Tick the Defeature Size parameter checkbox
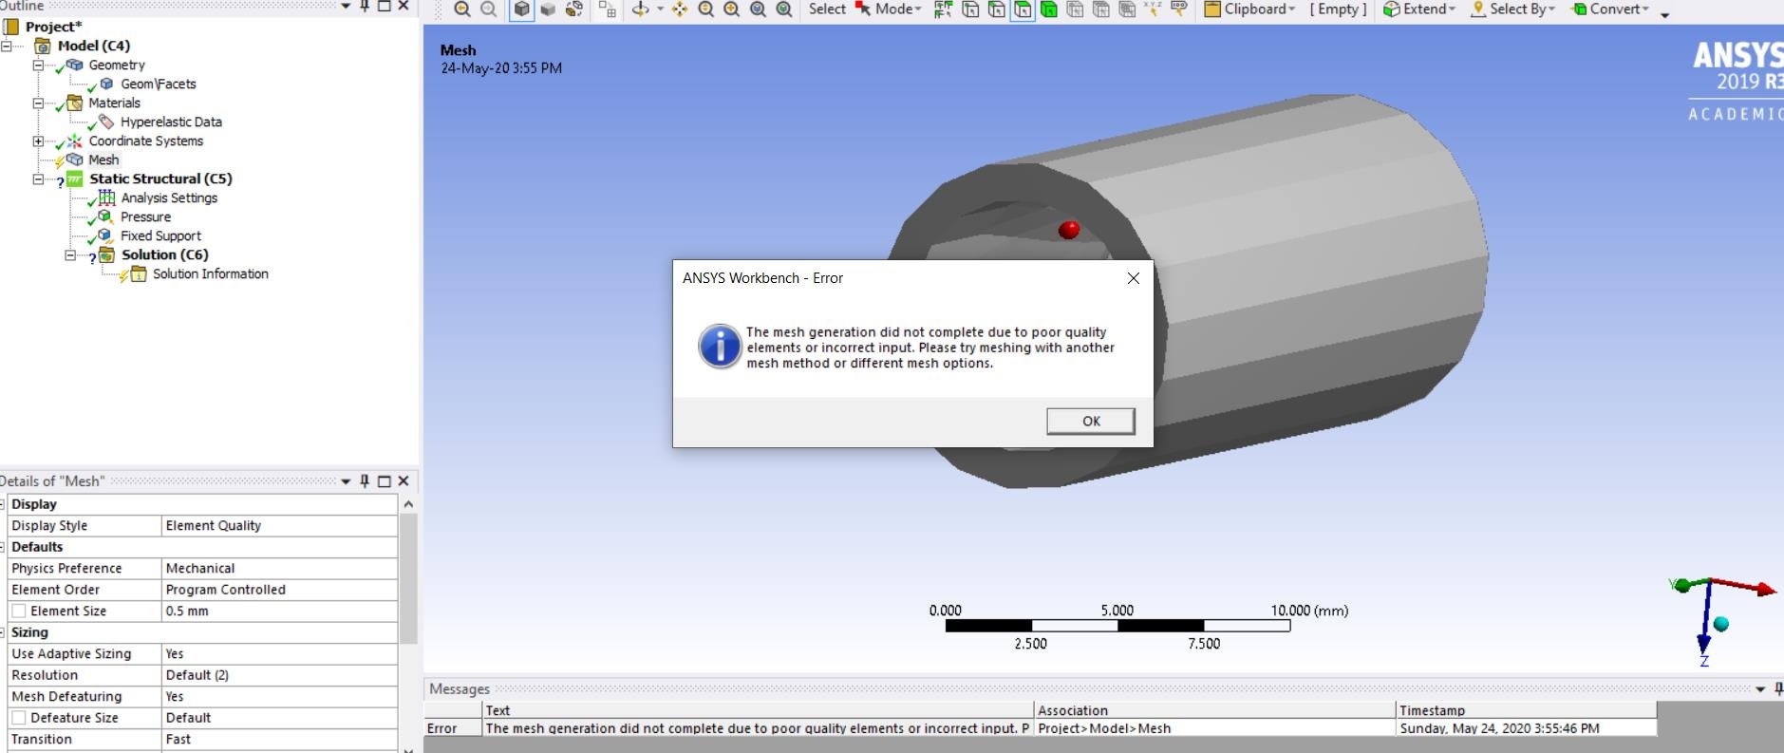 pos(19,718)
